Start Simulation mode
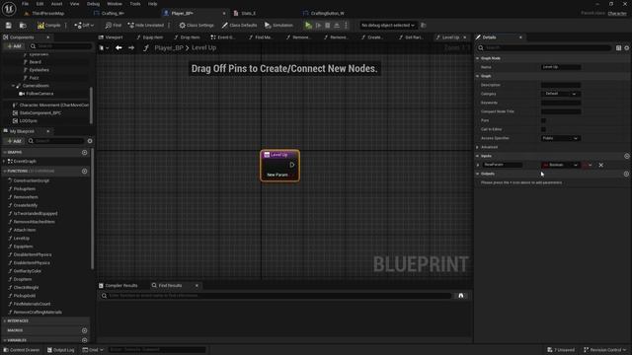The width and height of the screenshot is (632, 355). pos(278,26)
